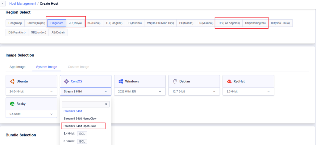Pick the DE(Frankfurt) region option
The image size is (316, 145).
point(17,32)
